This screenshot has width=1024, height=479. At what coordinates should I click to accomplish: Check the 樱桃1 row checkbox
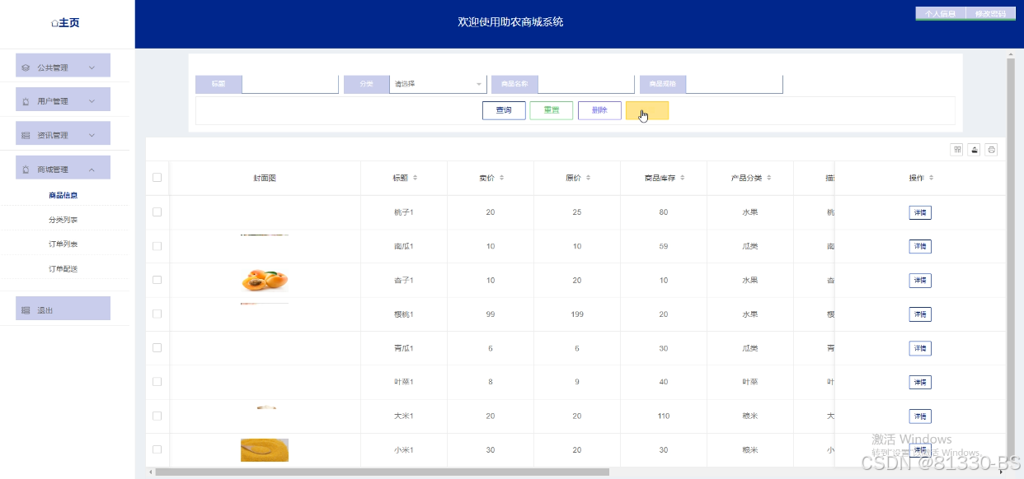[157, 314]
